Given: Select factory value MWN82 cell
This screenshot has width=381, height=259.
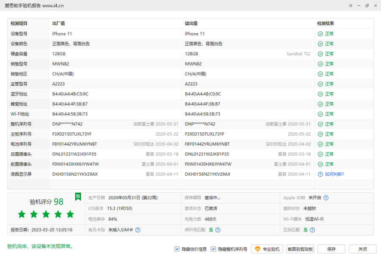Looking at the screenshot, I should (61, 64).
